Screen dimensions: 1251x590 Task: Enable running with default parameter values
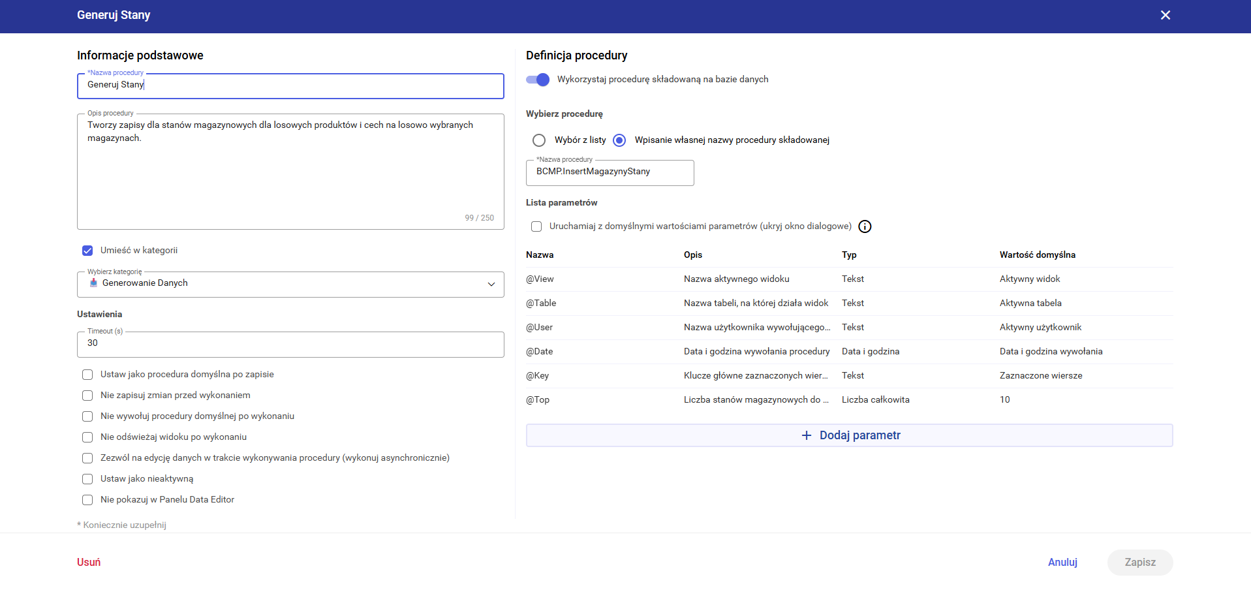[536, 226]
